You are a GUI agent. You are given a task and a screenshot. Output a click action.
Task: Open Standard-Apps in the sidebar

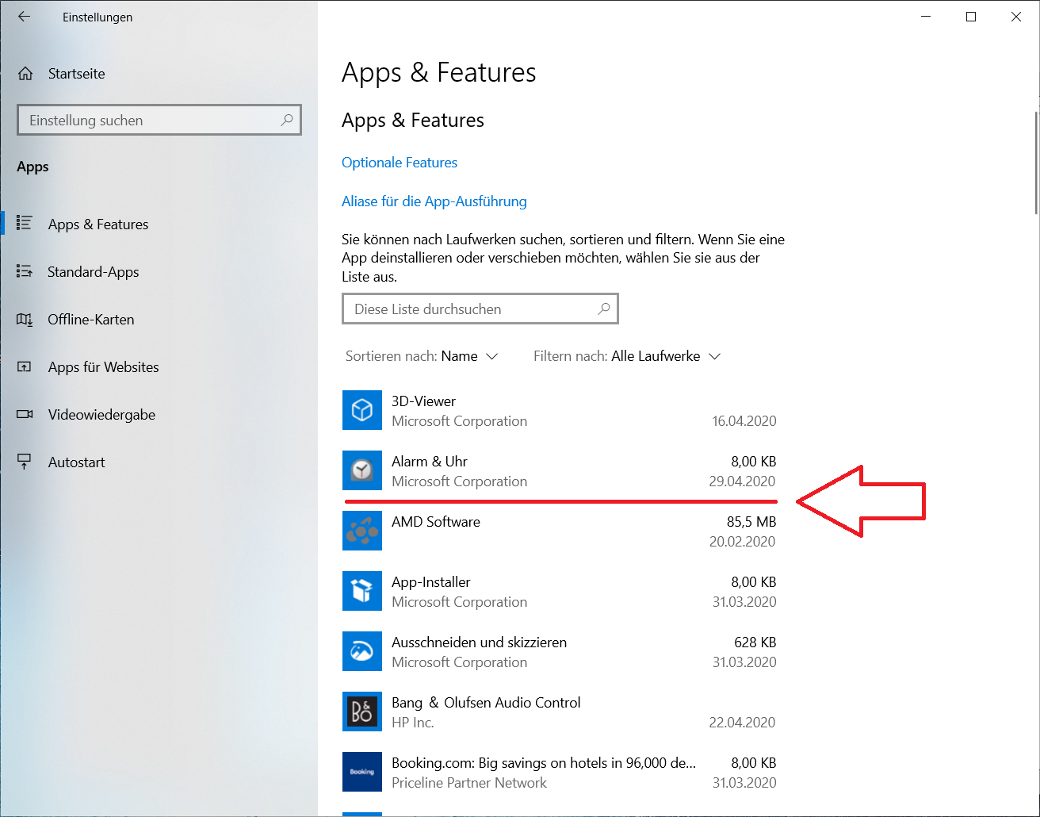(93, 272)
